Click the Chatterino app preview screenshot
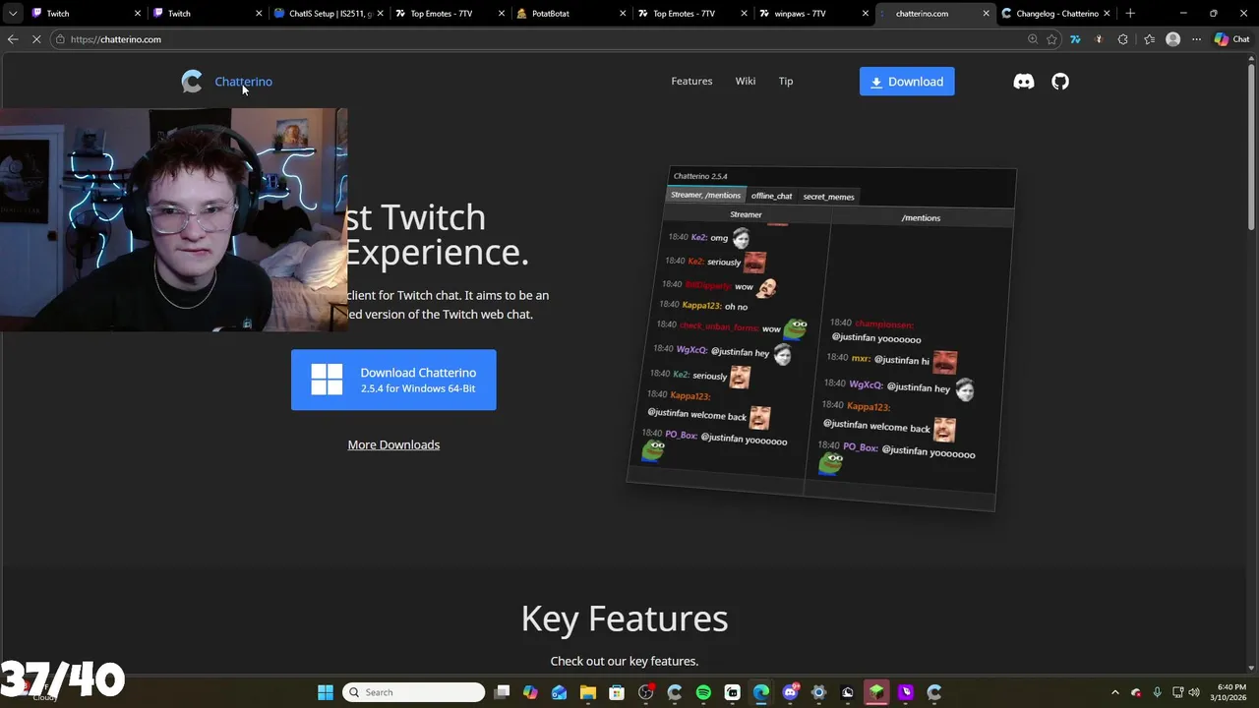The image size is (1259, 708). (821, 339)
